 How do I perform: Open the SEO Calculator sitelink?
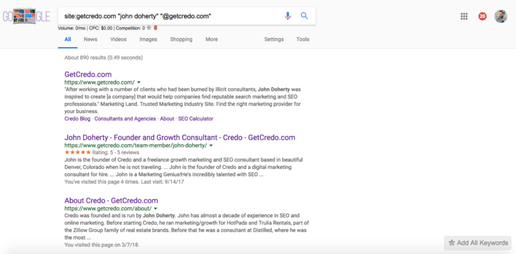(x=196, y=119)
